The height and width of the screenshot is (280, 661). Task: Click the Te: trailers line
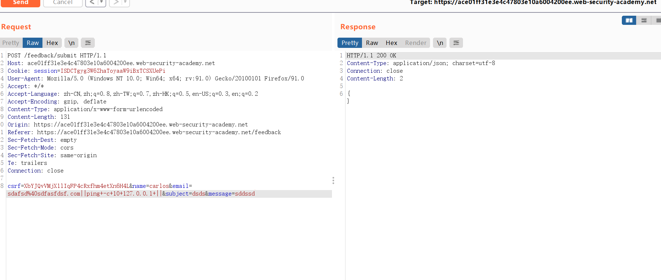point(27,163)
